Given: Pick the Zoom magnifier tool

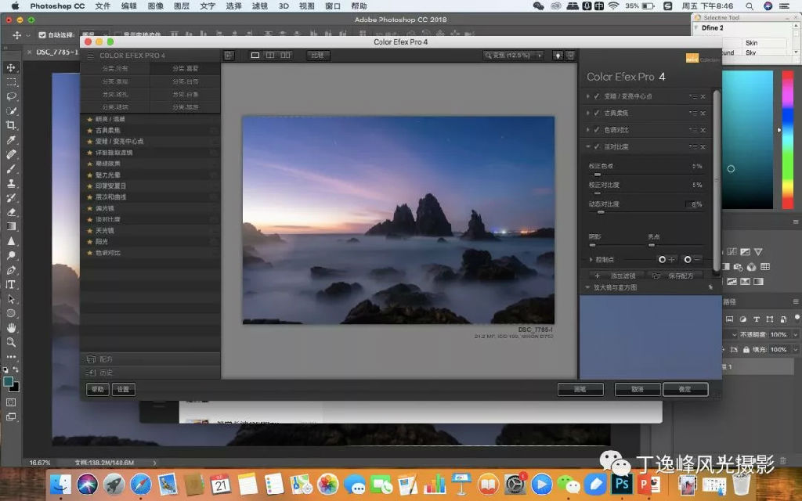Looking at the screenshot, I should click(x=11, y=342).
